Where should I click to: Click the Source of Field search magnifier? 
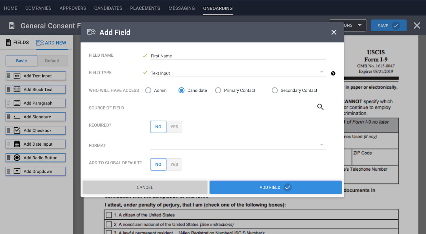pos(320,107)
